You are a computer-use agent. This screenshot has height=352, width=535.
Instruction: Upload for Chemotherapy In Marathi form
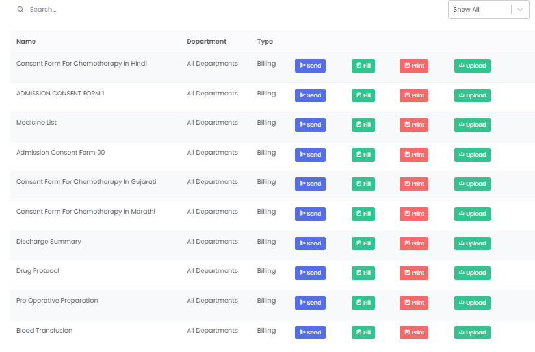point(472,214)
